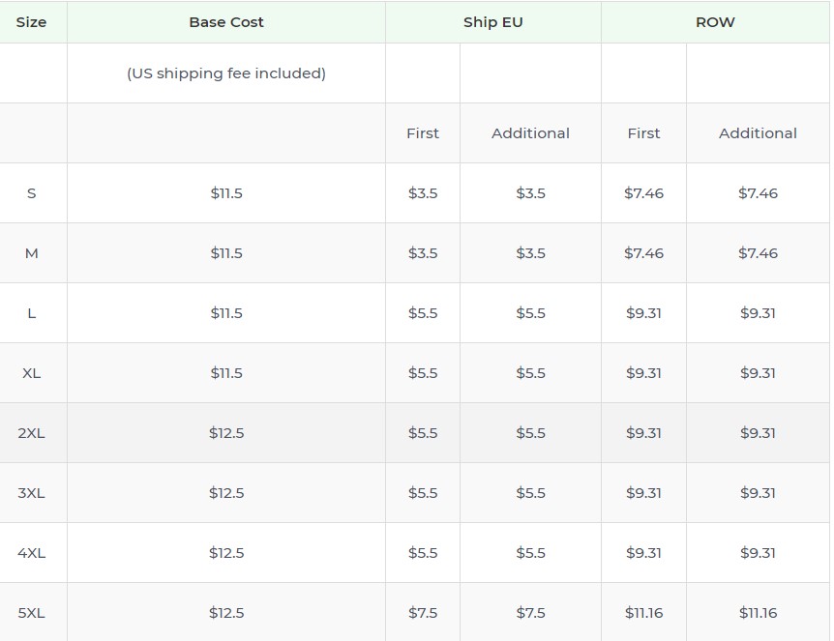The image size is (834, 641).
Task: Click ROW additional fee for size 3XL
Action: (x=758, y=494)
